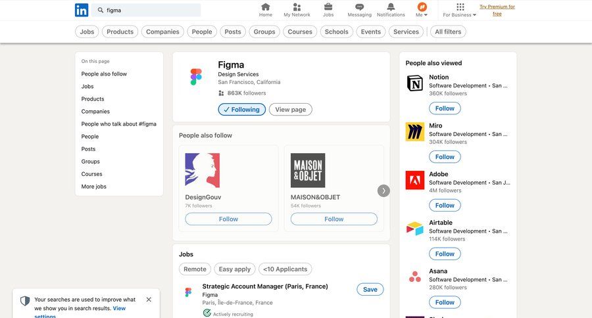
Task: Filter results by Jobs pill
Action: [x=87, y=32]
